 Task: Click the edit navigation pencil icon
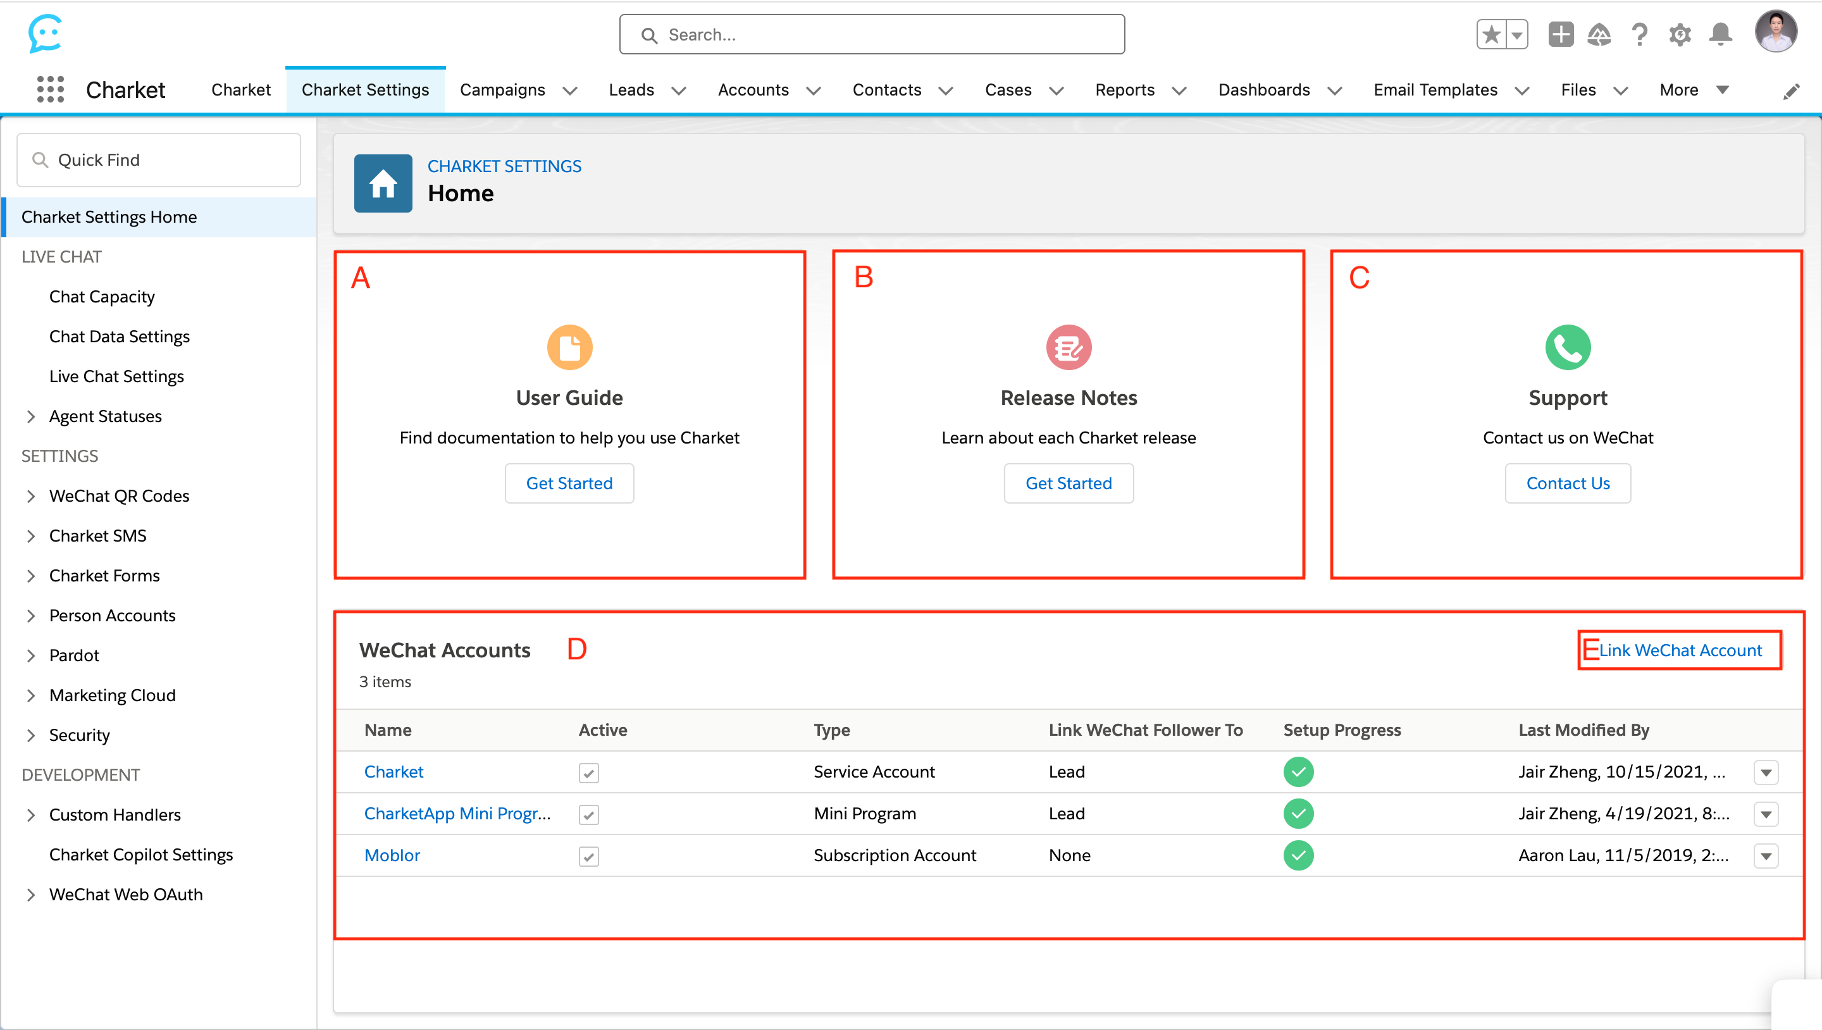[x=1791, y=91]
